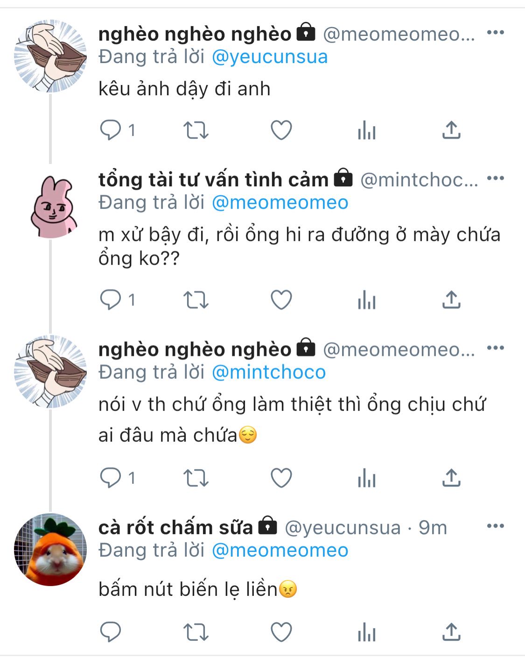Viewport: 525px width, 658px height.
Task: Share the "bấm nút biến lẹ liền" tweet
Action: (451, 632)
